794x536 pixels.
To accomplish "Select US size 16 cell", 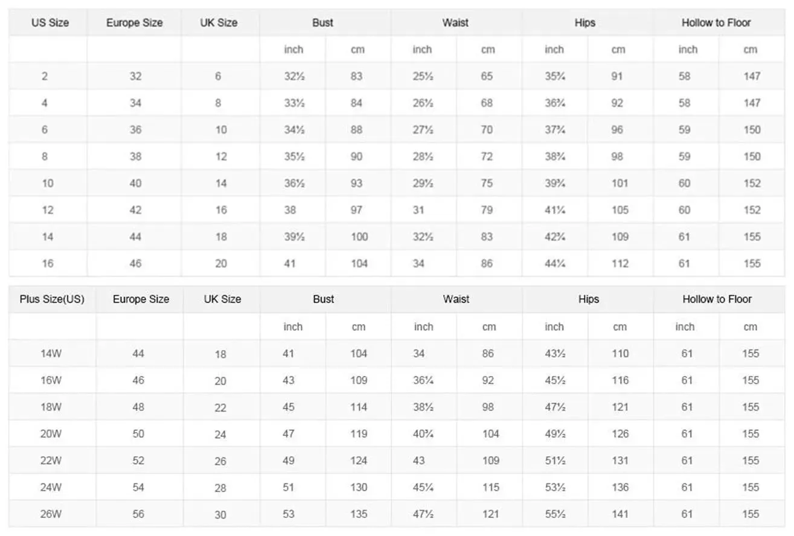I will tap(48, 264).
